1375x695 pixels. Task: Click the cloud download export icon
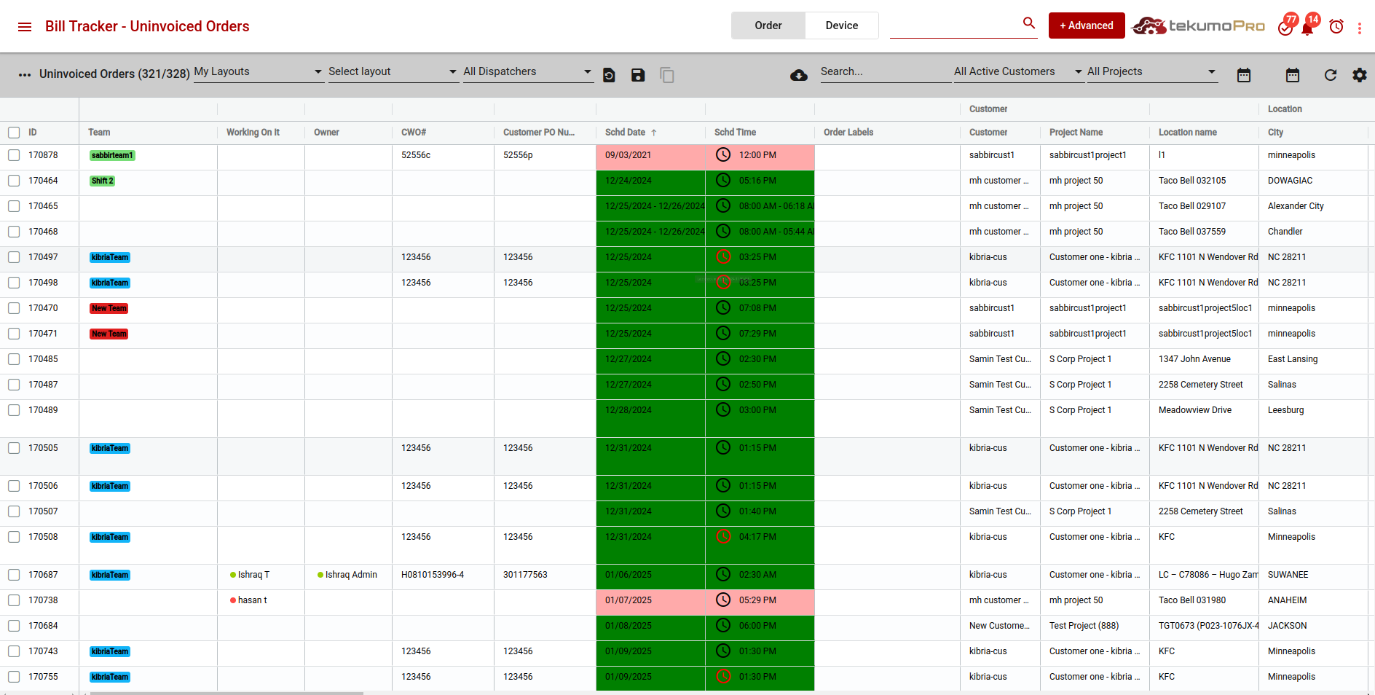point(799,75)
